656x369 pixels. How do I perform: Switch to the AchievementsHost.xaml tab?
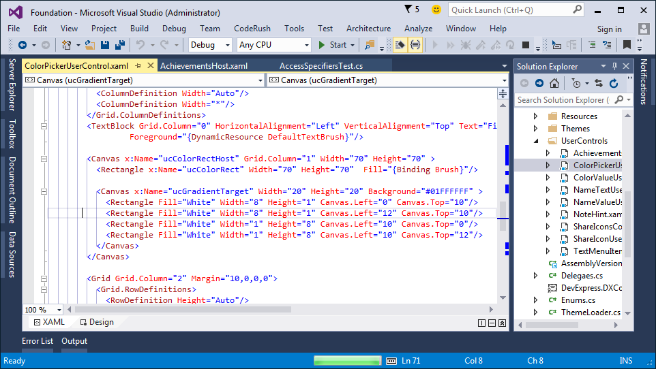tap(203, 66)
